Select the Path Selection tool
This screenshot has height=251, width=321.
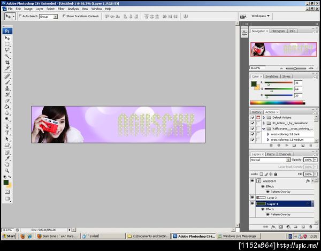pos(7,139)
